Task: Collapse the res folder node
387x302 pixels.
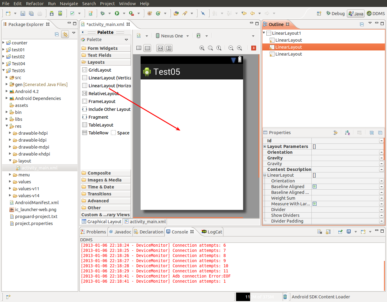Action: click(x=7, y=126)
